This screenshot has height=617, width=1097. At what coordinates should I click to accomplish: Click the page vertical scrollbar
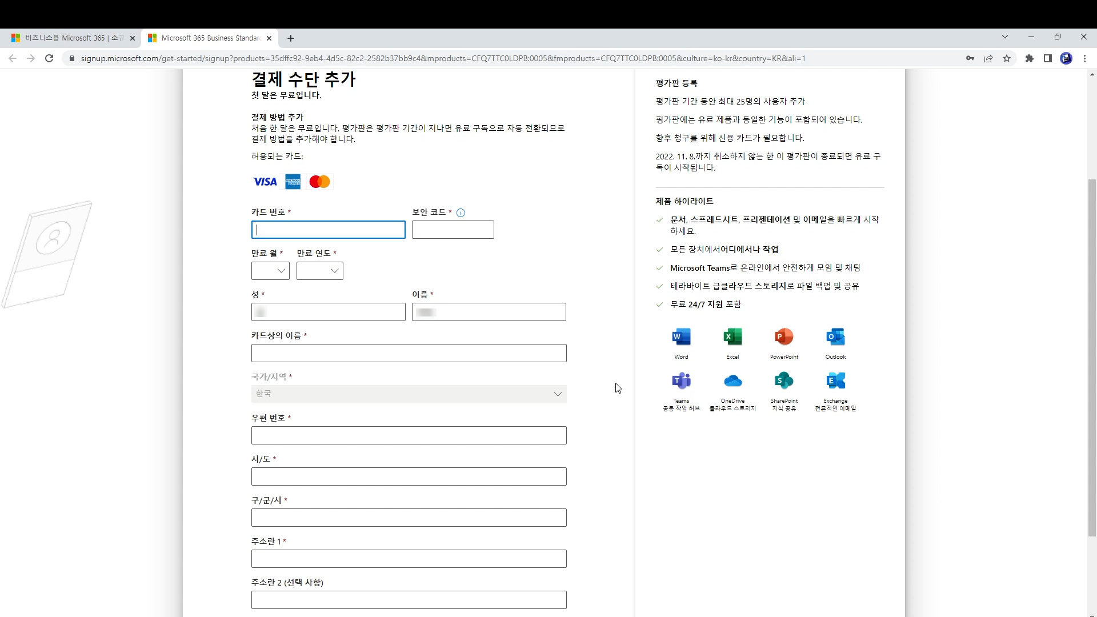coord(1092,358)
